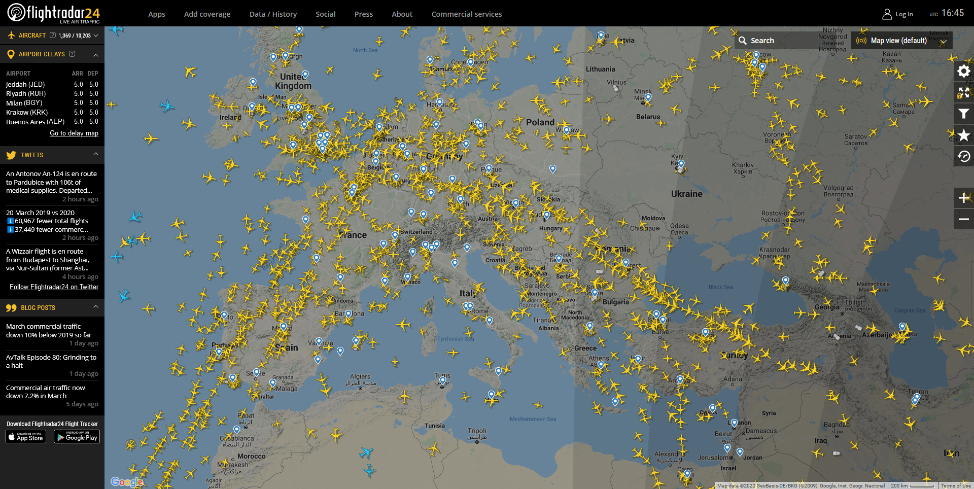
Task: Click the Blog Posts quote icon
Action: click(11, 308)
